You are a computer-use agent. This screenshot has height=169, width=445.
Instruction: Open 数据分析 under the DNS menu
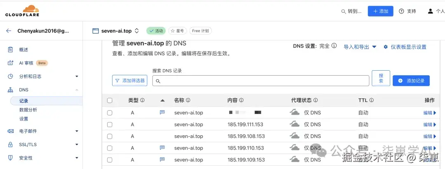coord(28,110)
